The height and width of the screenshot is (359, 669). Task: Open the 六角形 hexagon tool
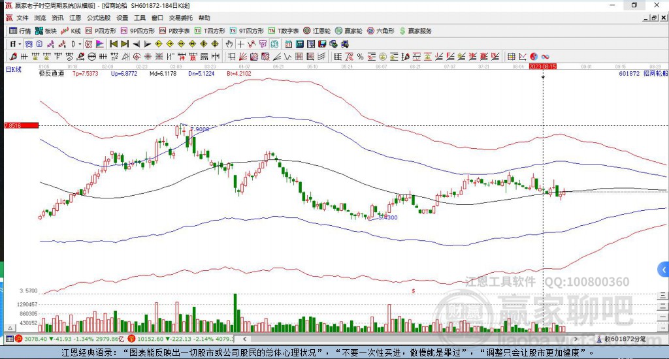[381, 31]
